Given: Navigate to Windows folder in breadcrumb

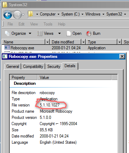Looking at the screenshot, I should click(x=93, y=14).
